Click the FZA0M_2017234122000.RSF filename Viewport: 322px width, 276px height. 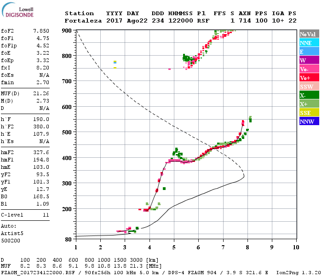tap(38, 273)
